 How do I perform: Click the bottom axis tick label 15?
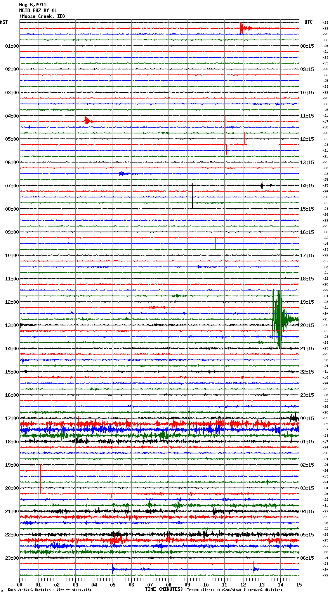299,585
